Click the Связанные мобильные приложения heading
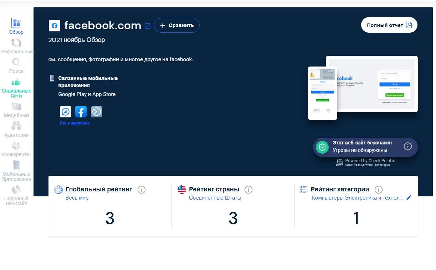Image resolution: width=436 pixels, height=270 pixels. coord(88,82)
